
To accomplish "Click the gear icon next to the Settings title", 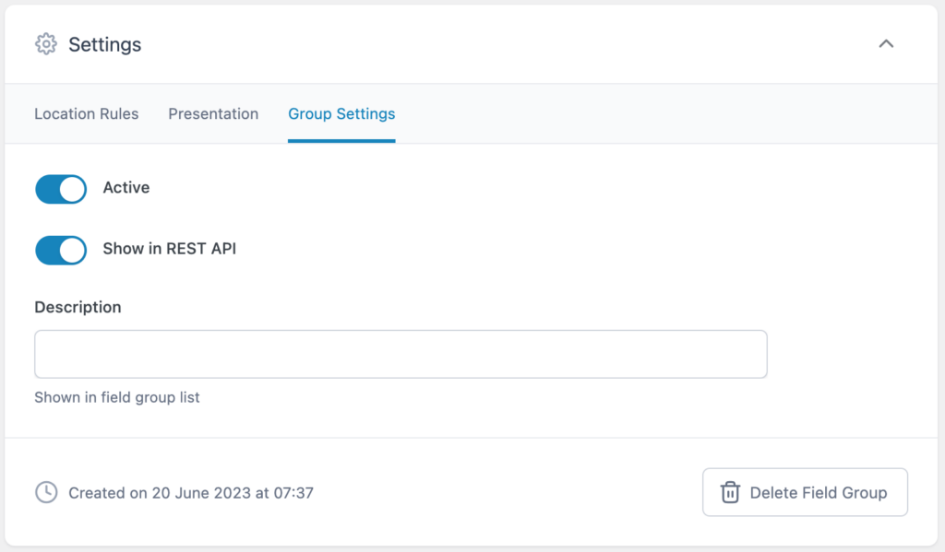I will pos(44,44).
